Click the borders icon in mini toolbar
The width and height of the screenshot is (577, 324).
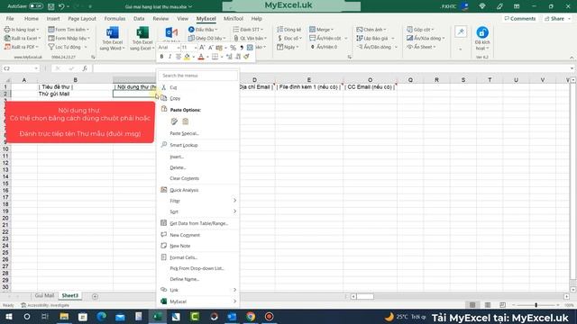(215, 57)
